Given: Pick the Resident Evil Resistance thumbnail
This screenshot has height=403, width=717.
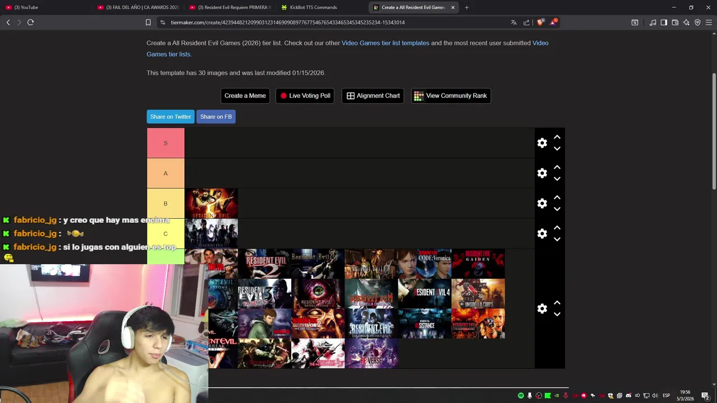Looking at the screenshot, I should [x=424, y=324].
